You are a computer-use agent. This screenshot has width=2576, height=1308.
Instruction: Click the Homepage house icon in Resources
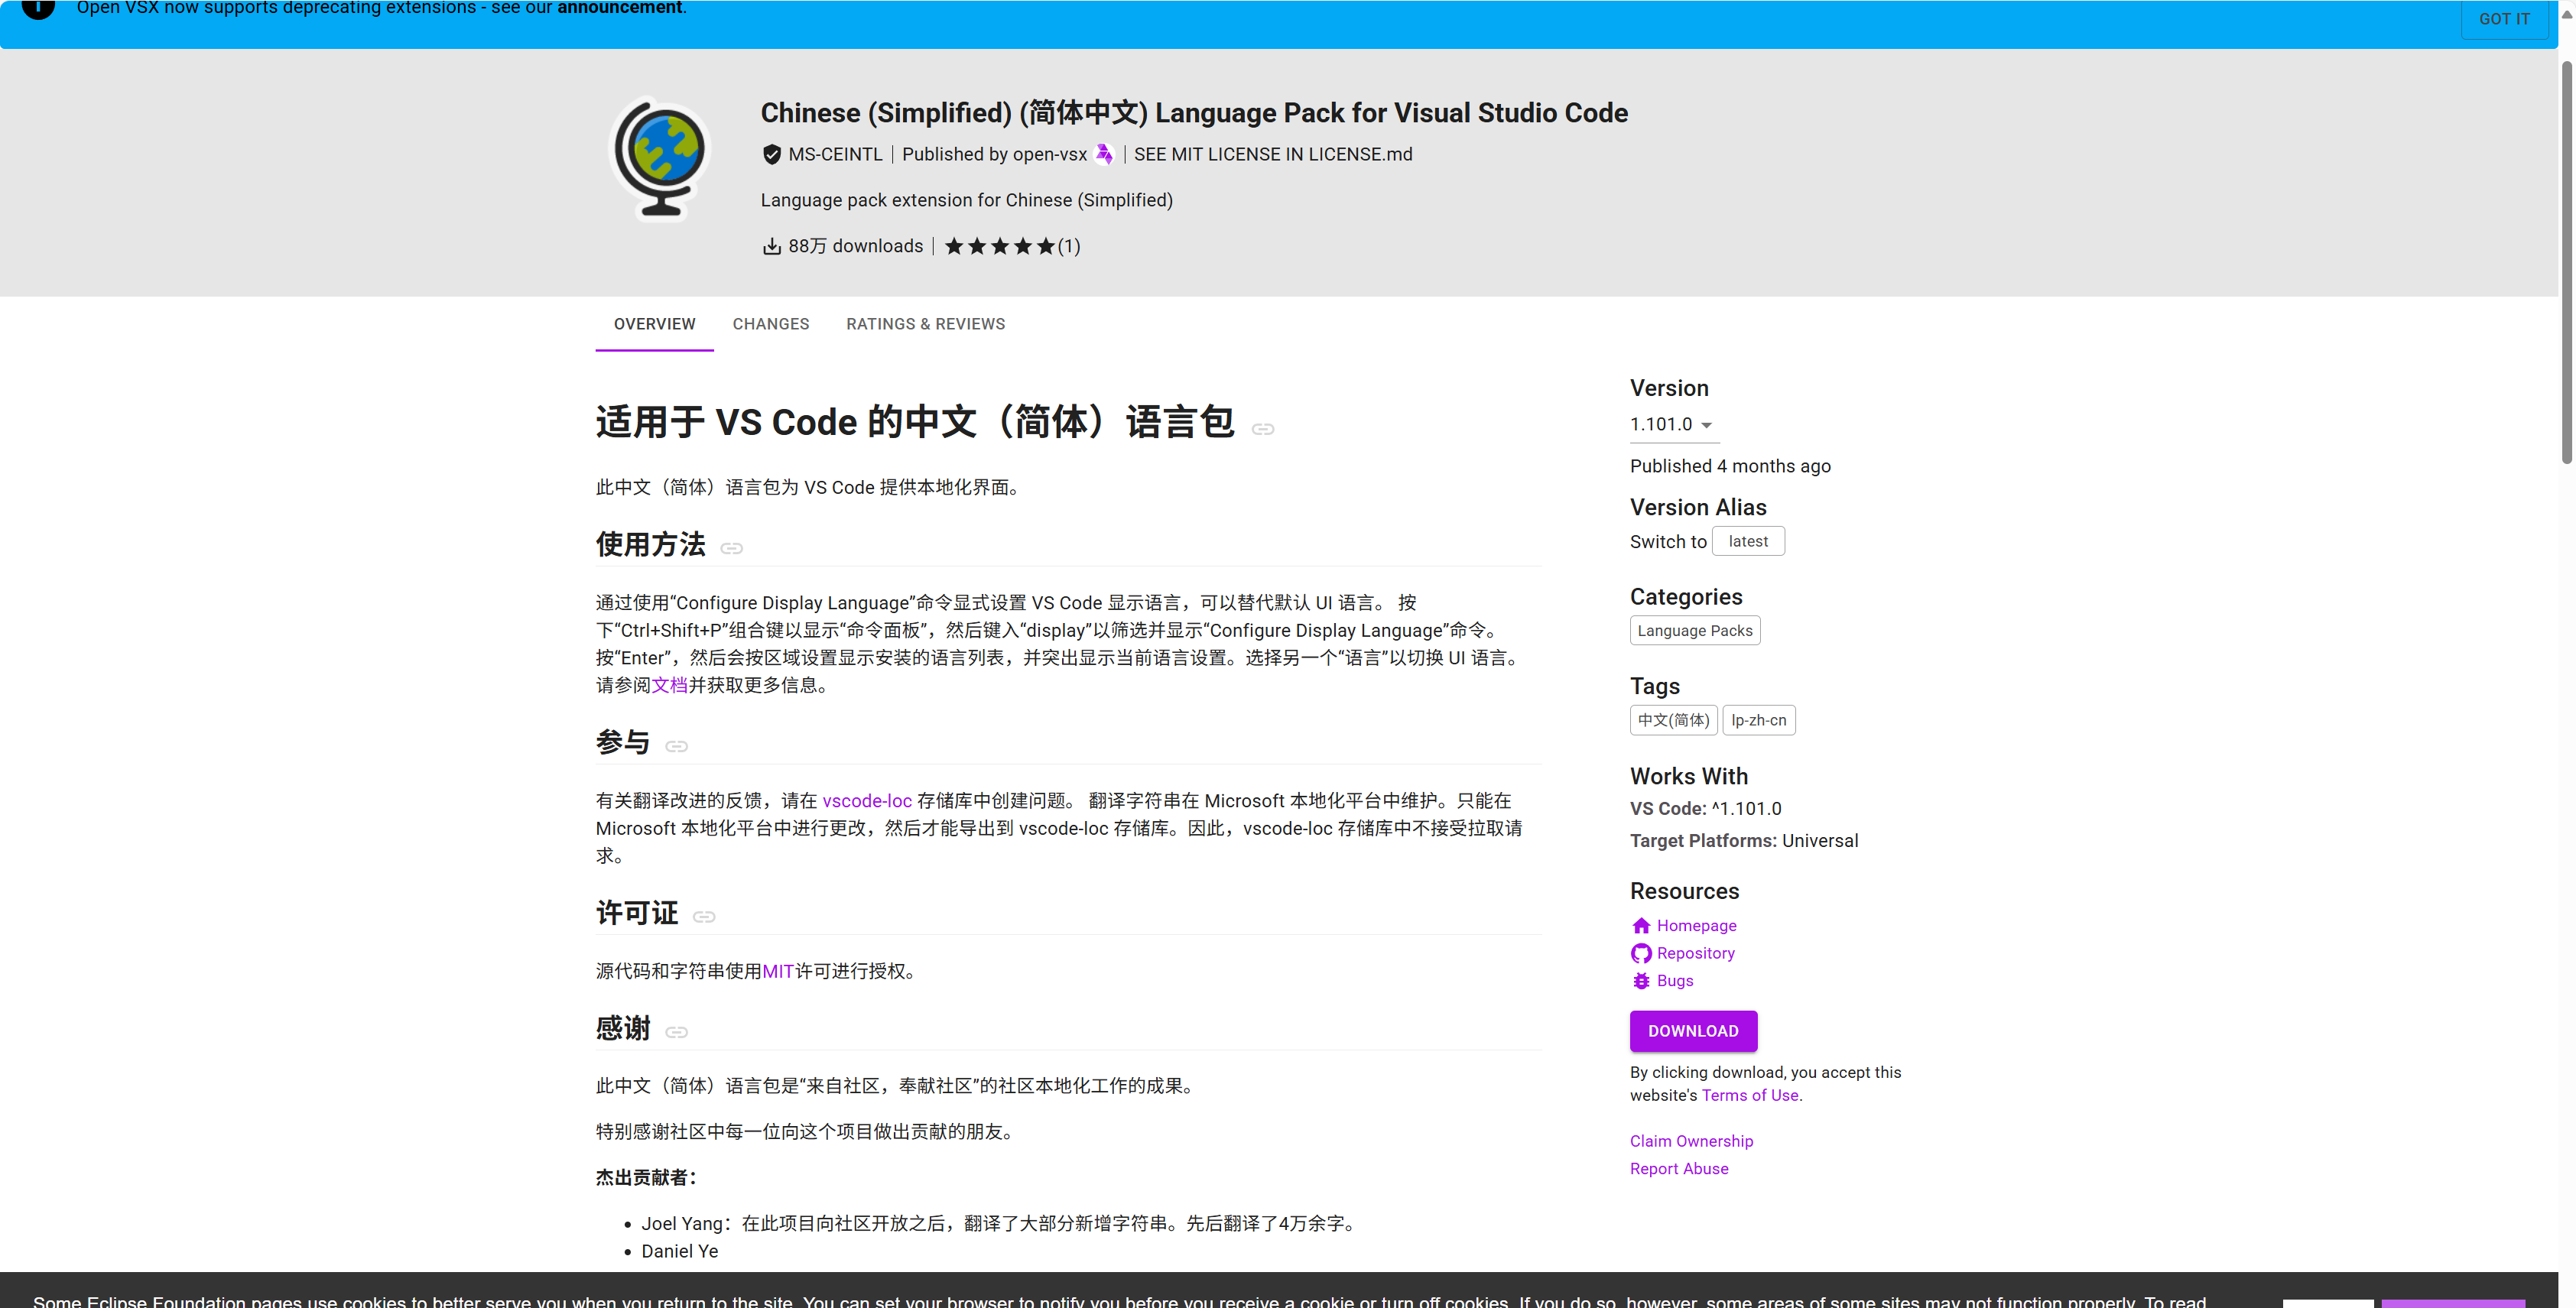coord(1641,926)
